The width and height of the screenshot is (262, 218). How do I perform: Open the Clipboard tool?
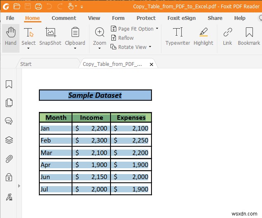(75, 36)
